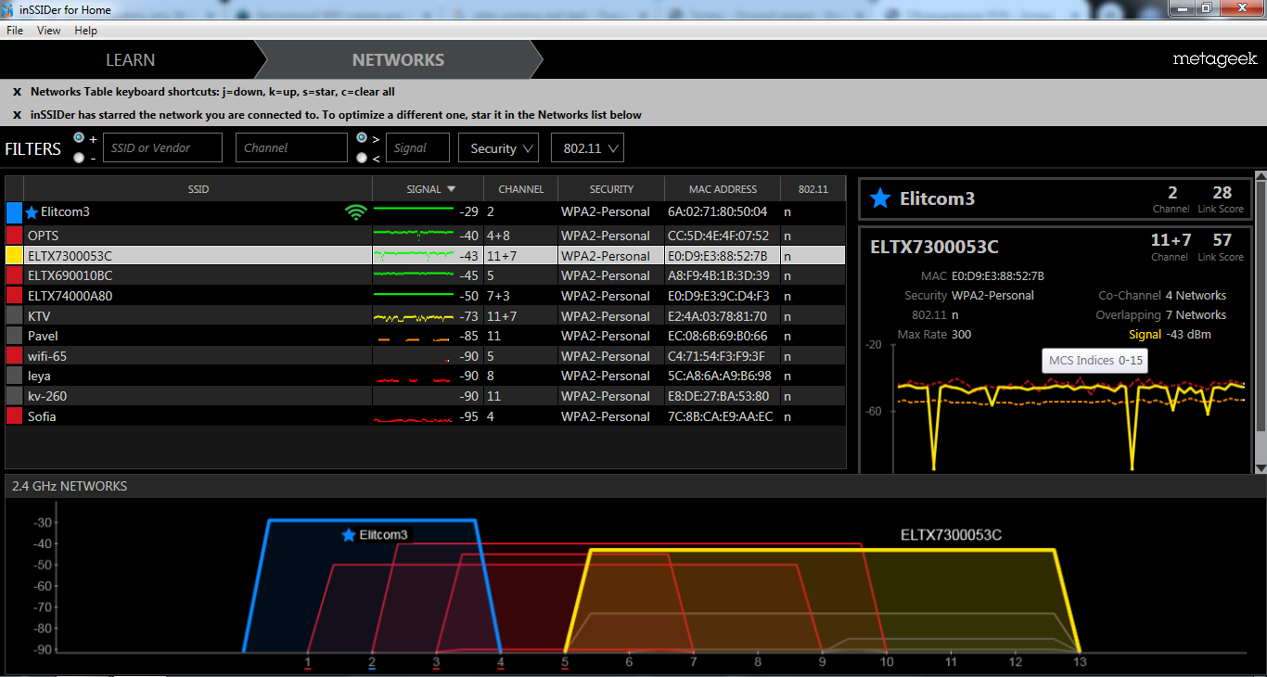
Task: Select the kv-260 network row
Action: (x=426, y=396)
